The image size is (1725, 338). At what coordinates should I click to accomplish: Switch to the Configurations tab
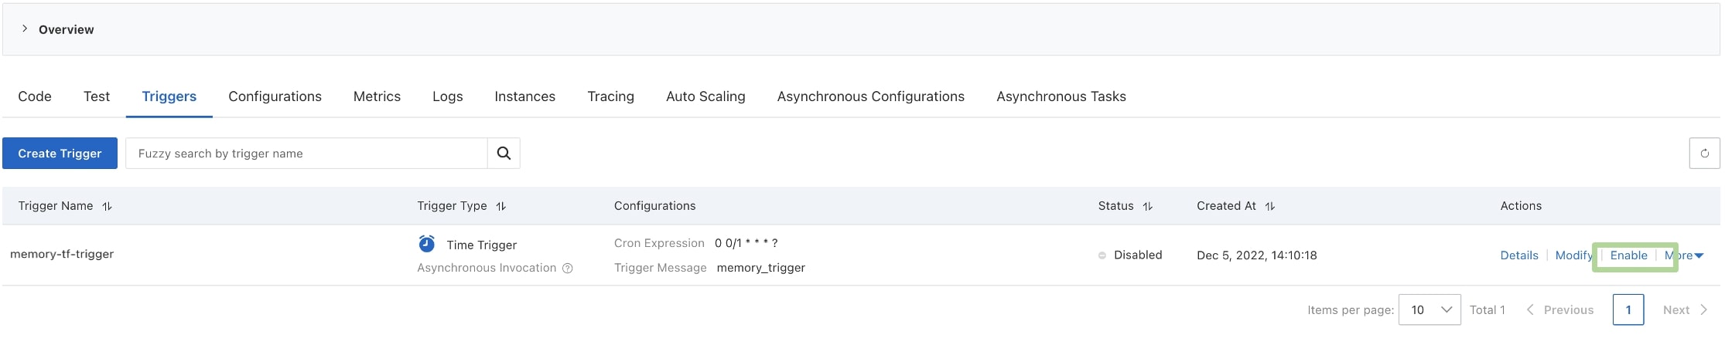(x=275, y=96)
